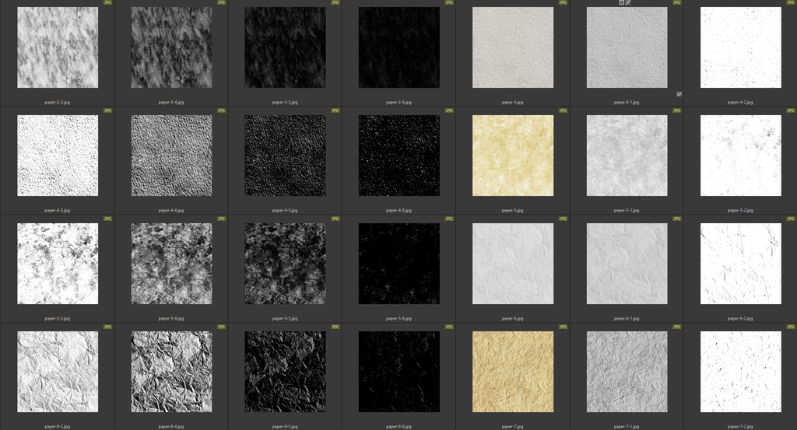The height and width of the screenshot is (430, 797).
Task: Click the JPG tag of paper-6-3.jpg
Action: 108,327
